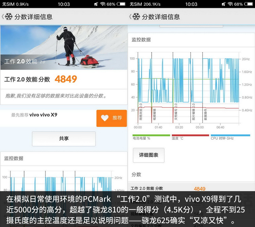Viewport: 255px width, 227px height.
Task: Tap the 文档编写 2.0 segment label in chart
Action: [x=176, y=112]
